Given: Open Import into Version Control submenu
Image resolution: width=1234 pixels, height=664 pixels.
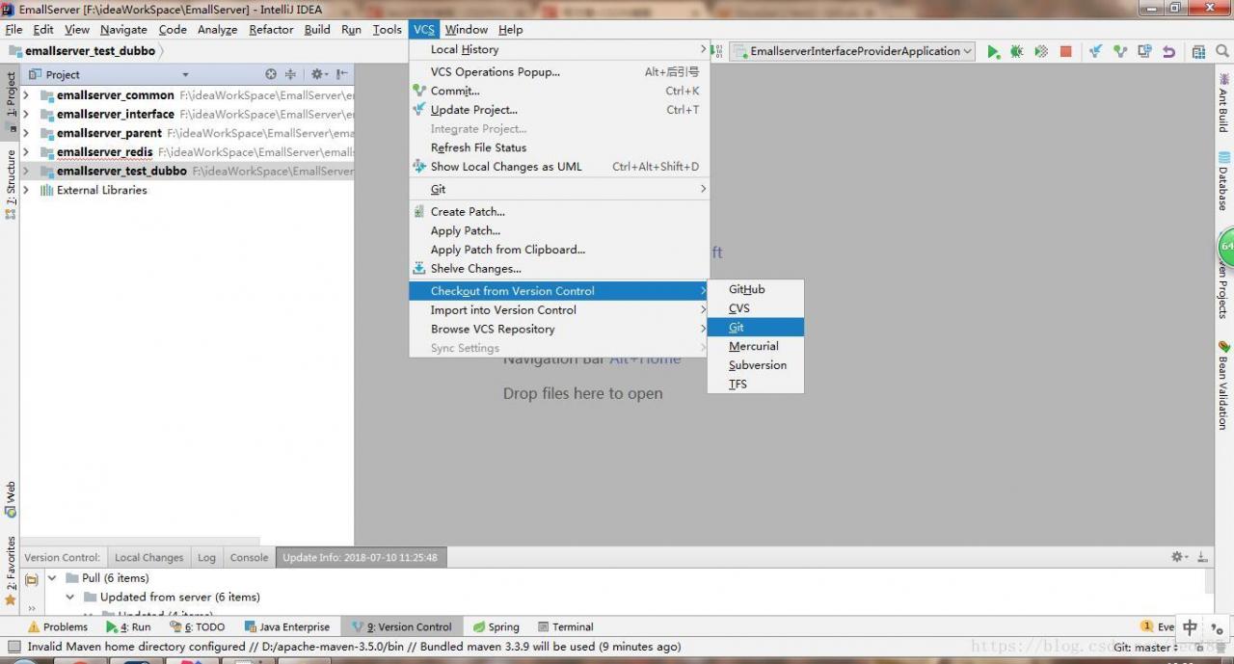Looking at the screenshot, I should click(558, 310).
